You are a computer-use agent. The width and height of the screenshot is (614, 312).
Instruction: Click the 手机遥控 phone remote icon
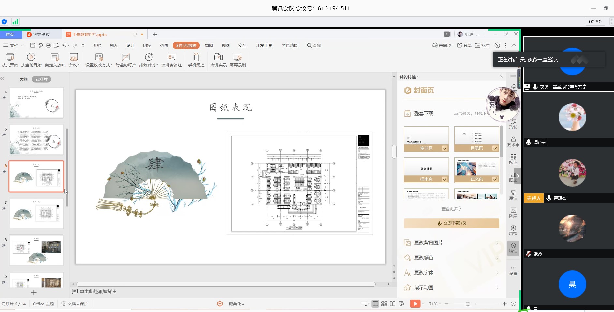196,57
